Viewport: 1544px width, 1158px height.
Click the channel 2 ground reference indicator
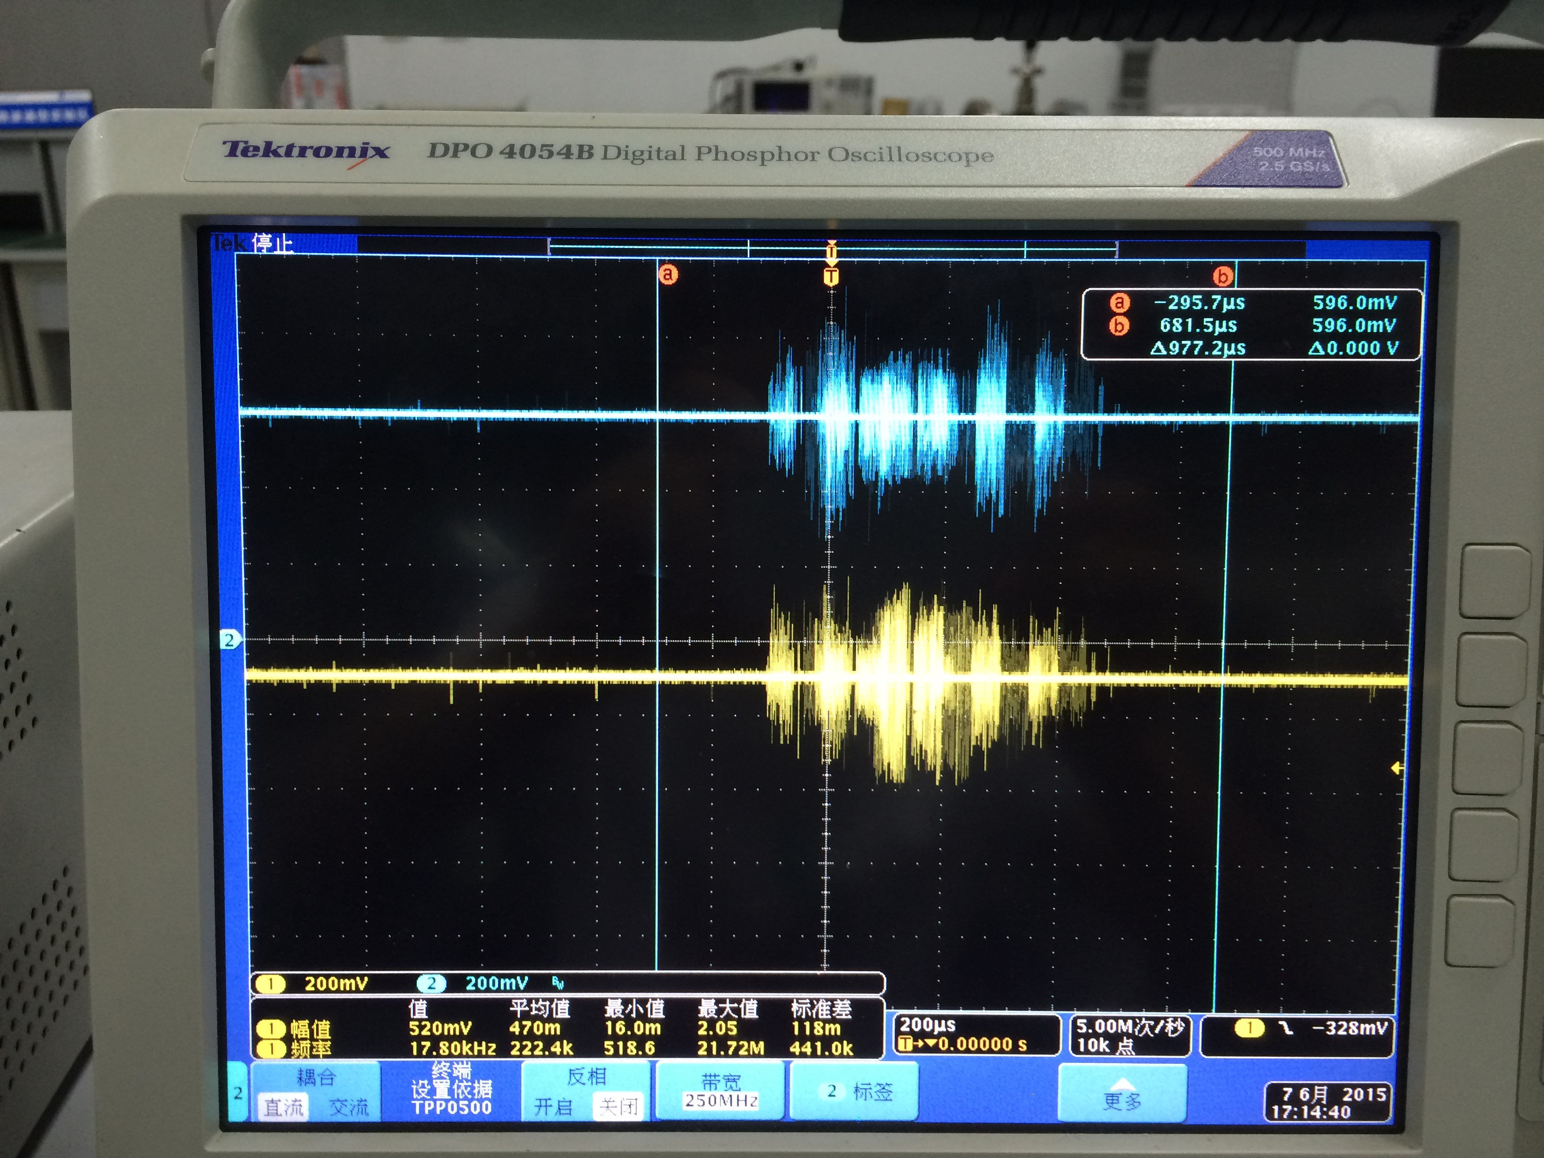(229, 640)
